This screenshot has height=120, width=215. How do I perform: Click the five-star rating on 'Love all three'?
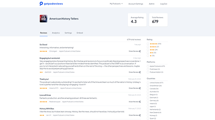click(x=43, y=102)
